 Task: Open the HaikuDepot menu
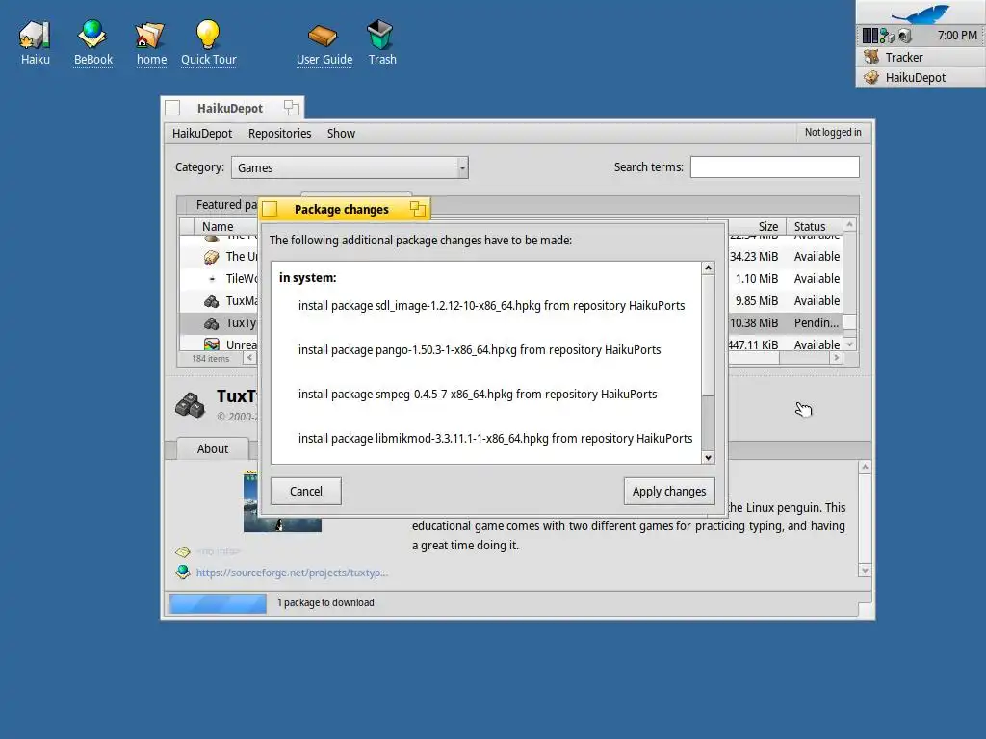pos(202,133)
